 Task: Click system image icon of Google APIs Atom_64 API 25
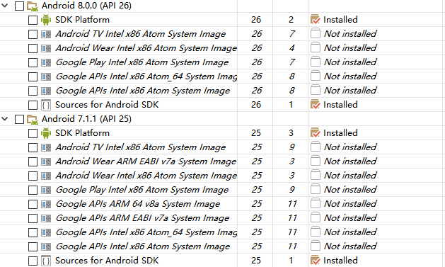(x=46, y=232)
